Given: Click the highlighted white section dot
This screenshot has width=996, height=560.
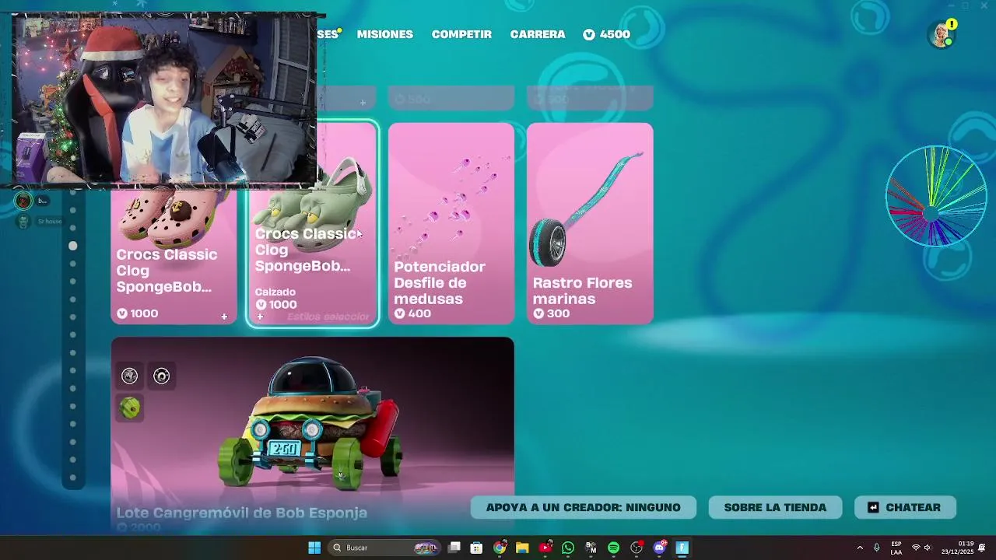Looking at the screenshot, I should point(73,246).
